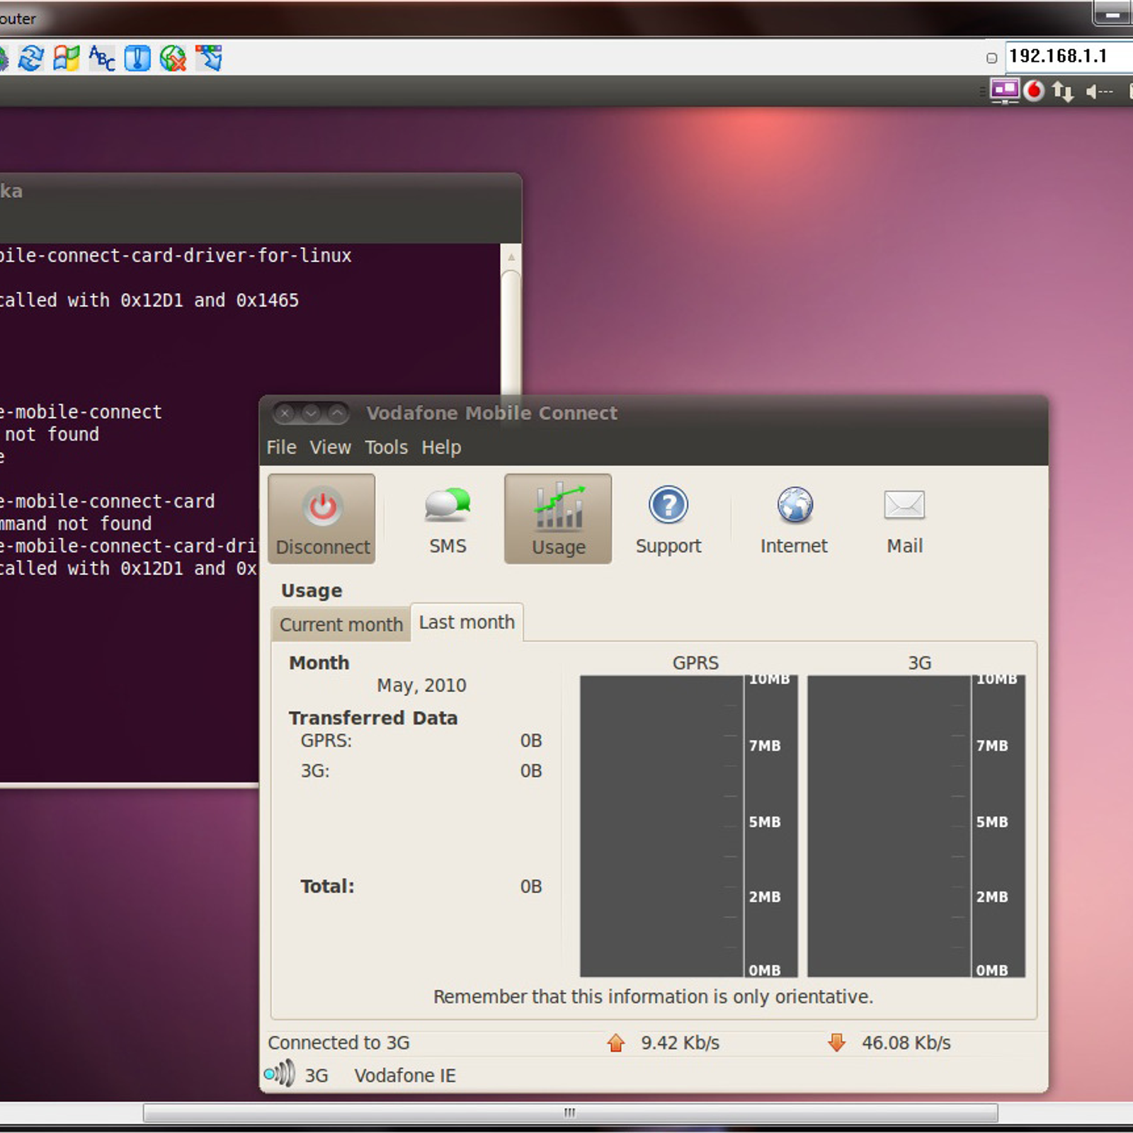The height and width of the screenshot is (1133, 1133).
Task: Close the Vodafone Mobile Connect window
Action: [285, 412]
